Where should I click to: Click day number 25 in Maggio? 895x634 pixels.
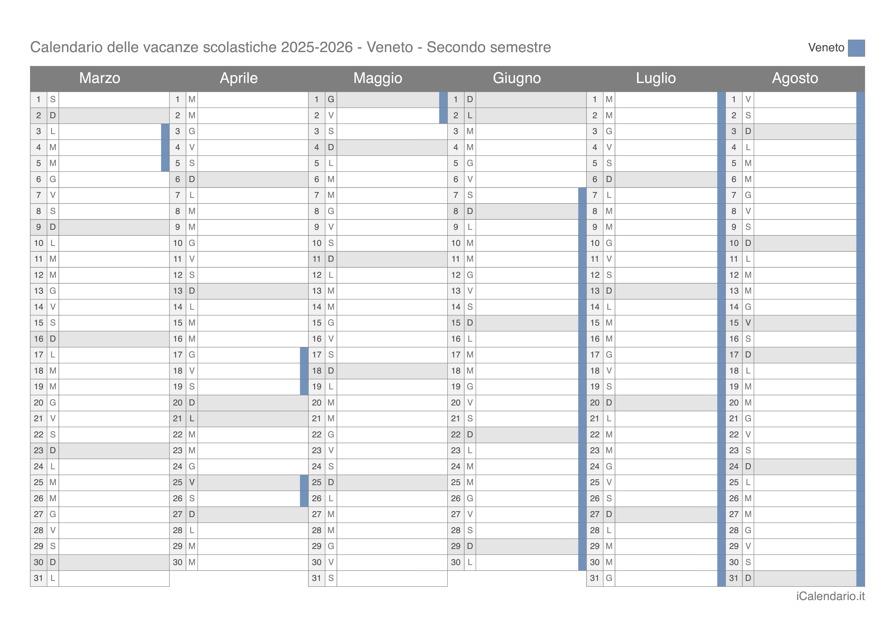317,483
